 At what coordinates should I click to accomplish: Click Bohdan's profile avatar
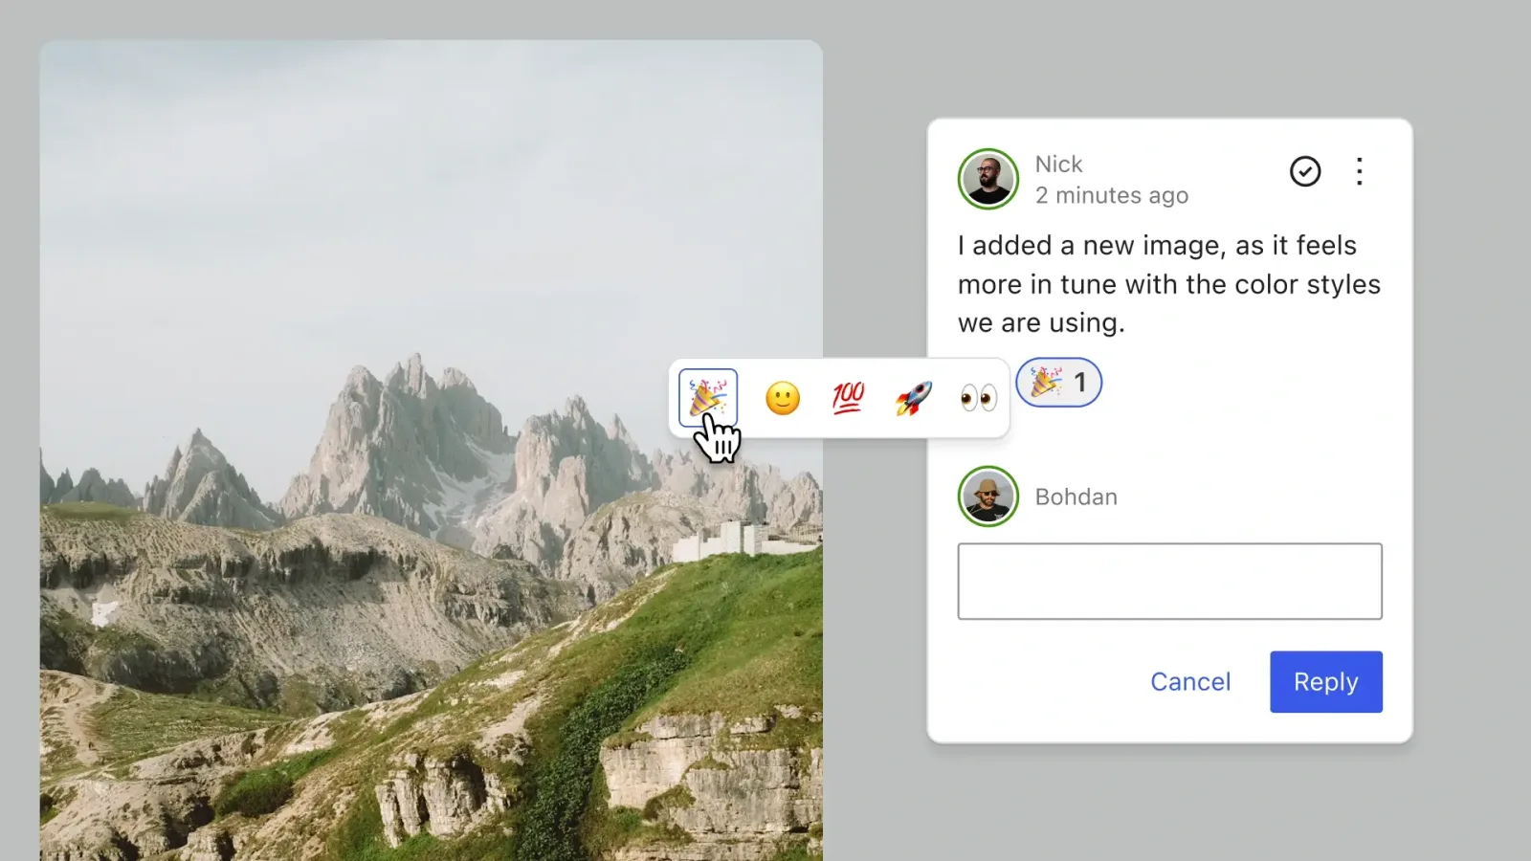[988, 497]
